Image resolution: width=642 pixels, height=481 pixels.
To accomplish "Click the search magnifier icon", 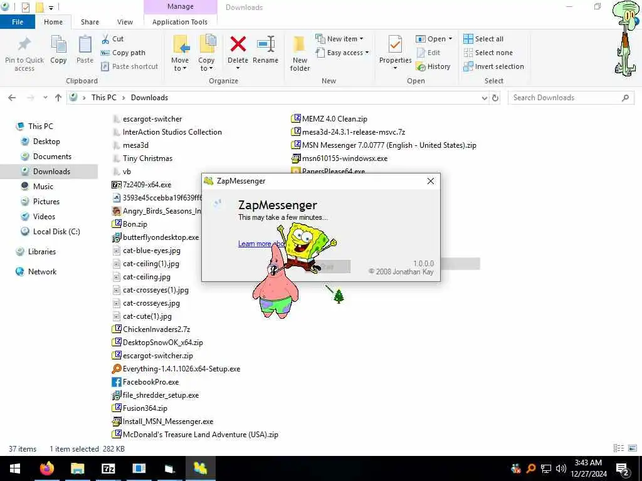I will (625, 98).
